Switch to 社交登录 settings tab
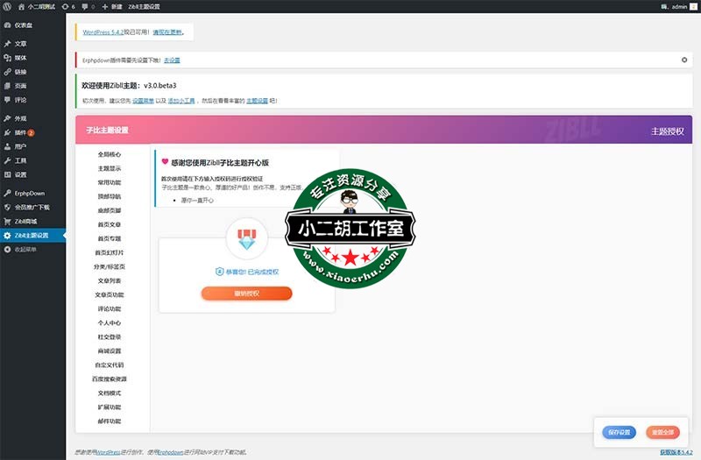This screenshot has height=460, width=701. [110, 336]
